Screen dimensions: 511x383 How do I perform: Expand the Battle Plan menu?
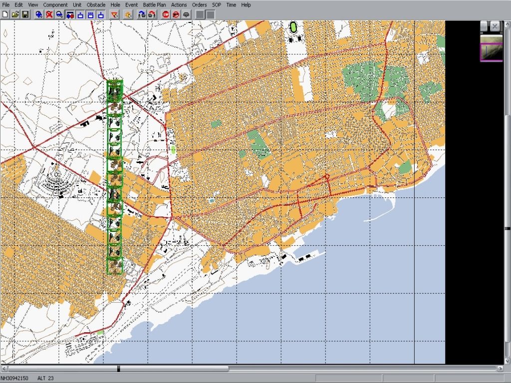tap(154, 4)
